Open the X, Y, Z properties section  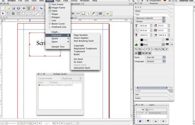138,6
